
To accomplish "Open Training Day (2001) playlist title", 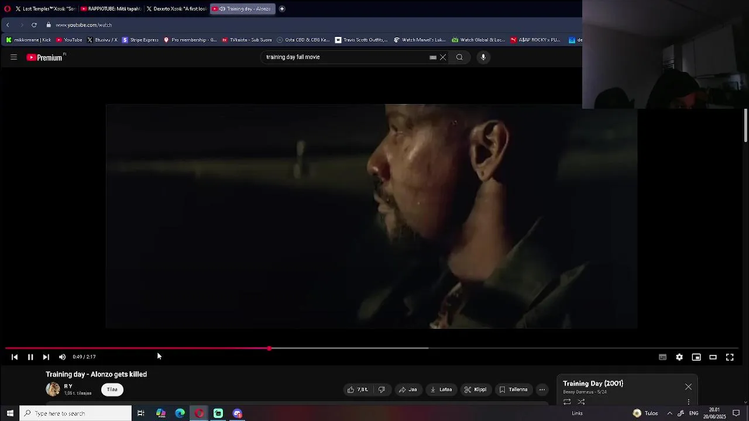I will [x=593, y=384].
